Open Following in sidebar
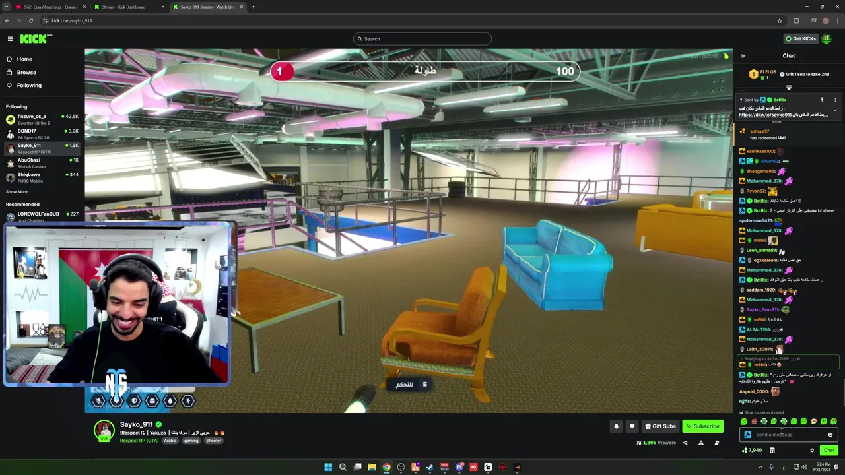Screen dimensions: 845x475 (x=29, y=85)
